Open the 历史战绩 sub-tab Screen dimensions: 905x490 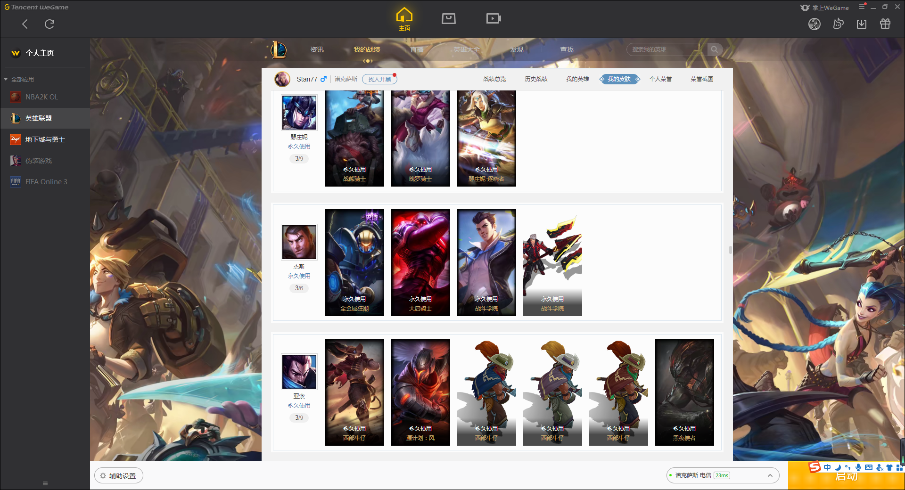coord(536,79)
